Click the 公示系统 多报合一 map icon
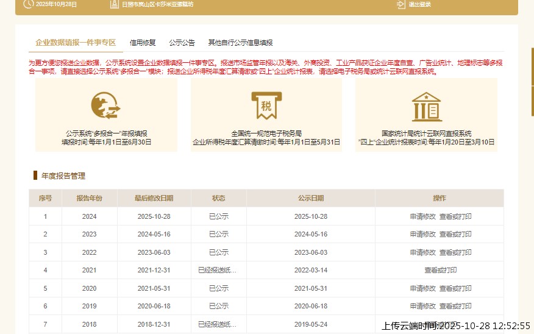The image size is (534, 334). click(105, 105)
